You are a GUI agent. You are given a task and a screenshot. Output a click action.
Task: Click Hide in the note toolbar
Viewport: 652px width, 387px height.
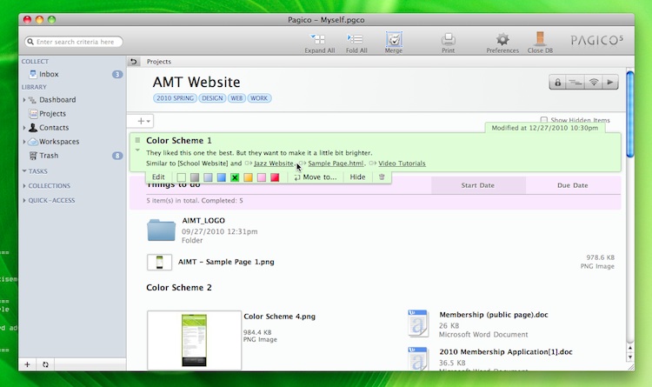357,177
